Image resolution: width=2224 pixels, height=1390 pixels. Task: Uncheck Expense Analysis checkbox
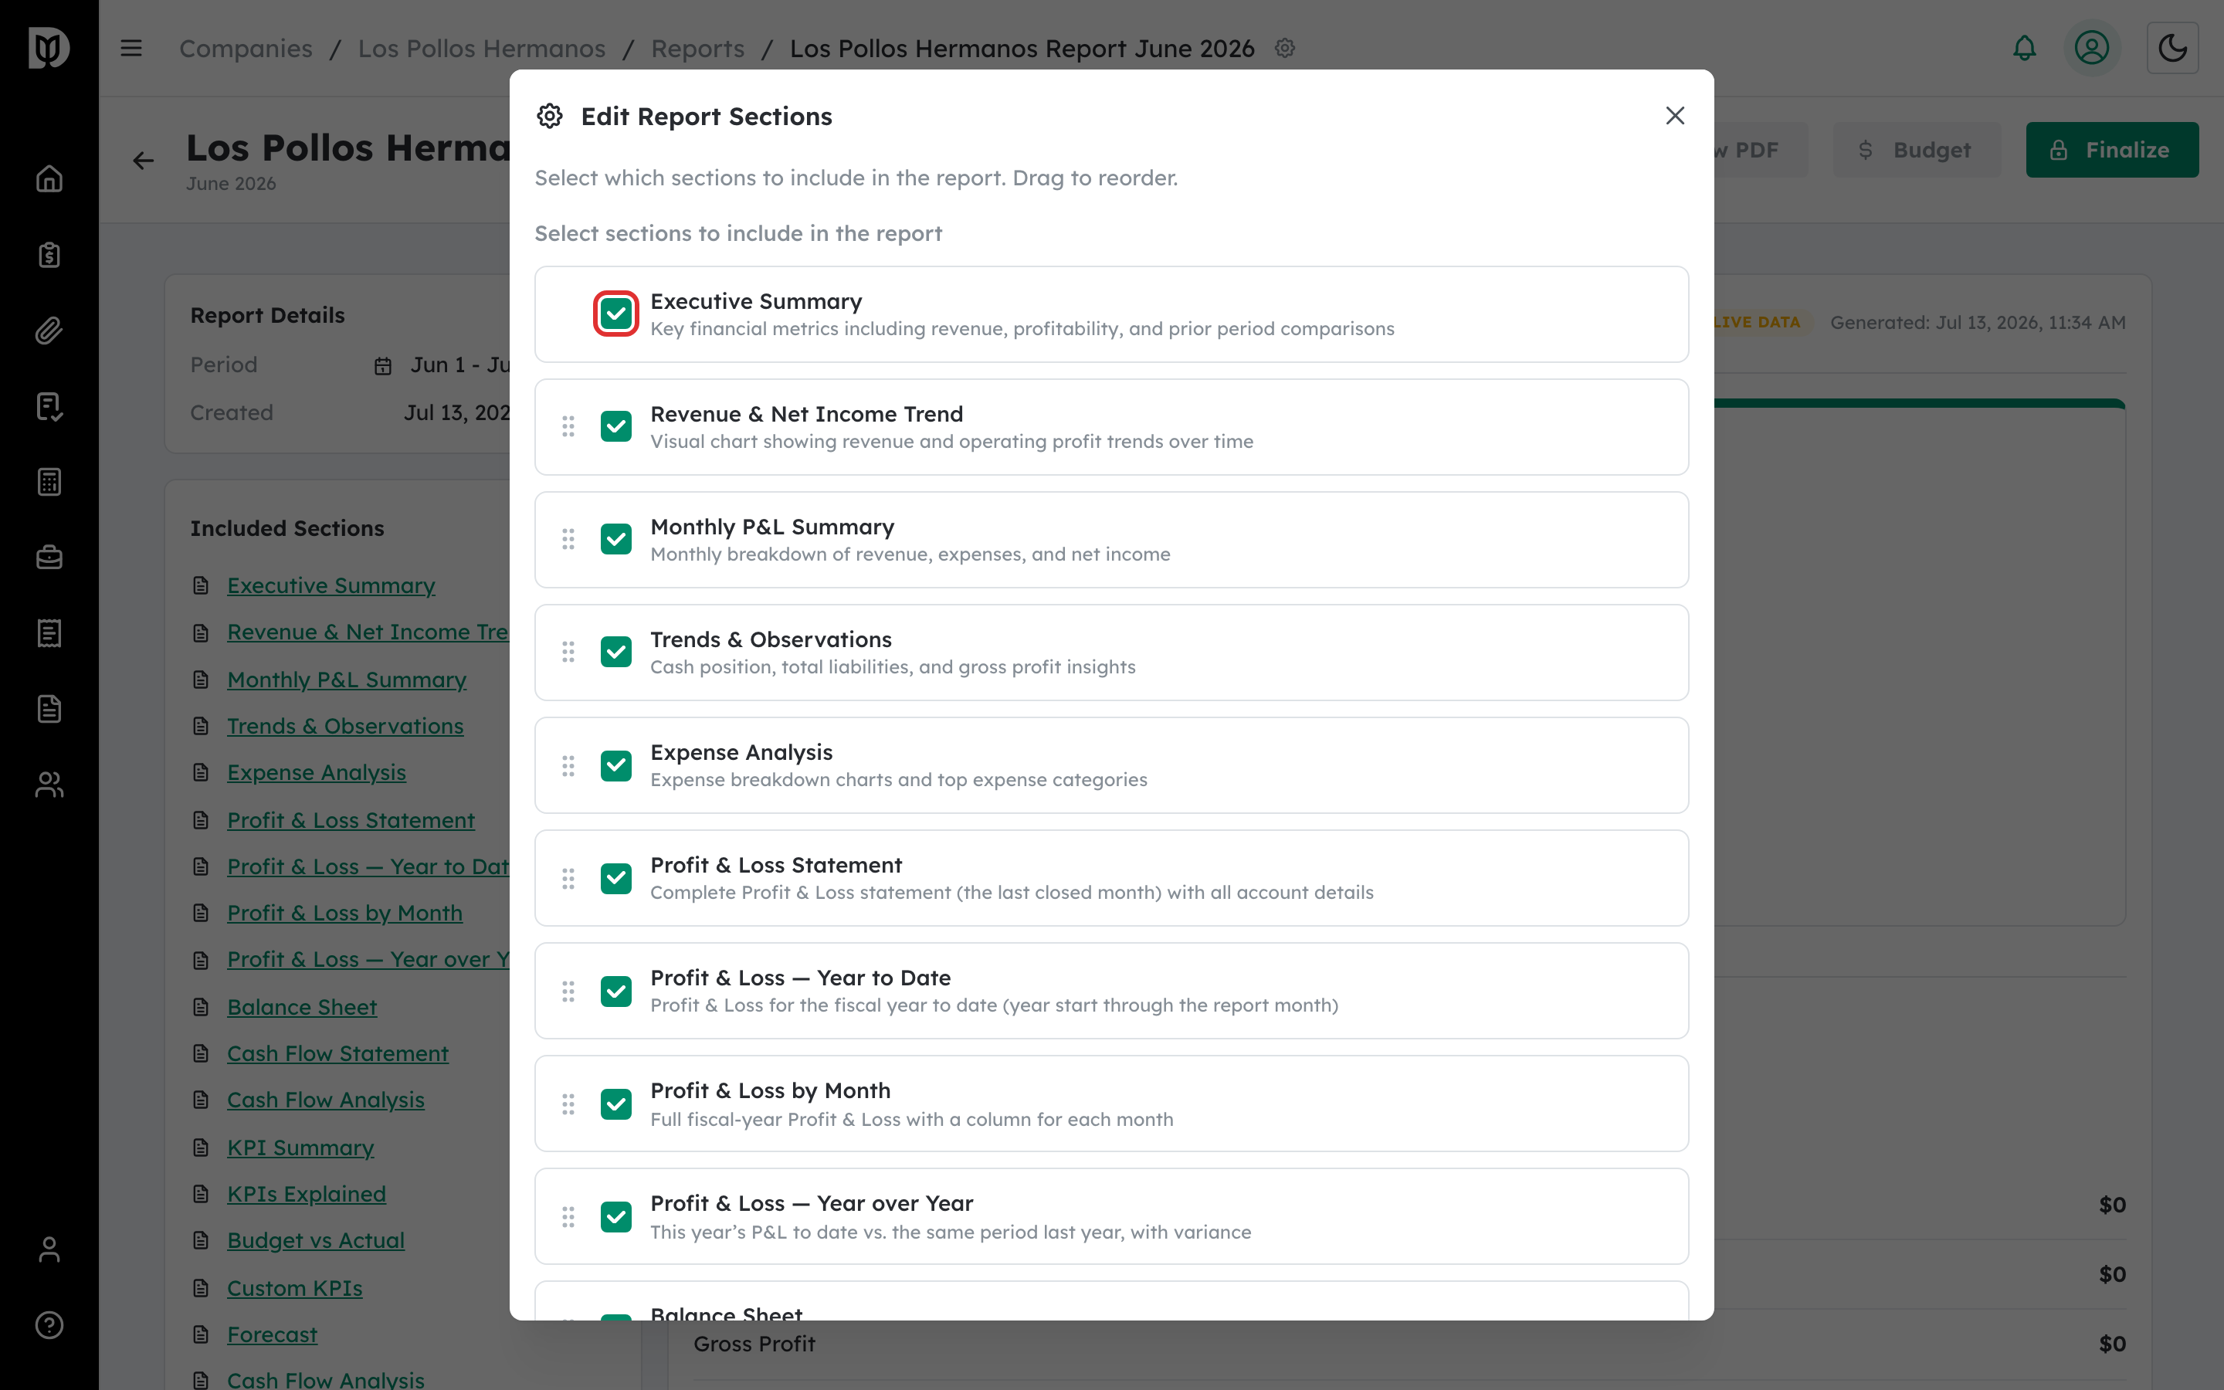[x=615, y=766]
